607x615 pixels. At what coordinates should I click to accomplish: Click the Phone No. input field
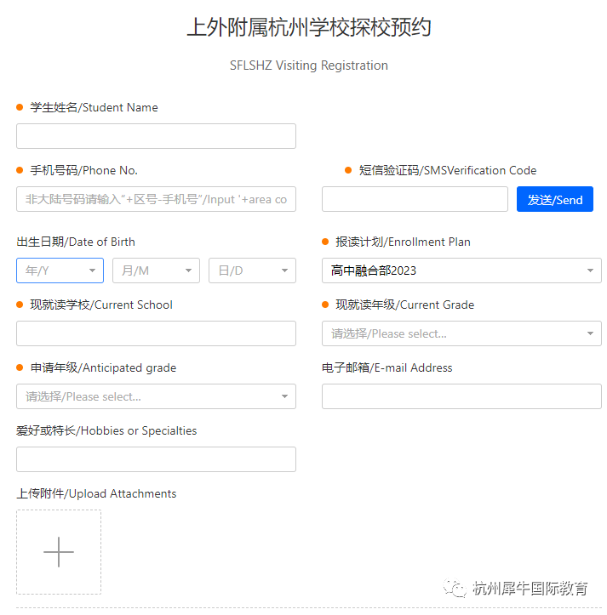coord(156,199)
